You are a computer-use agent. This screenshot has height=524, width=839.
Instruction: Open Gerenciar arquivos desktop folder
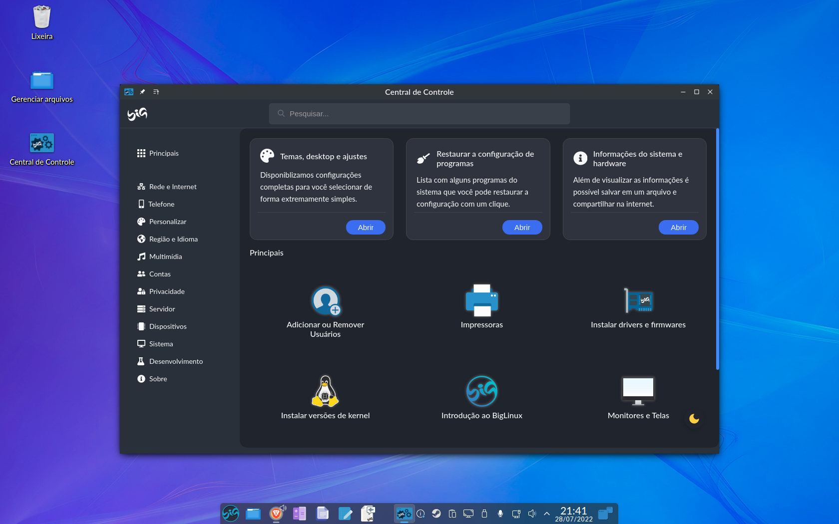[x=42, y=87]
